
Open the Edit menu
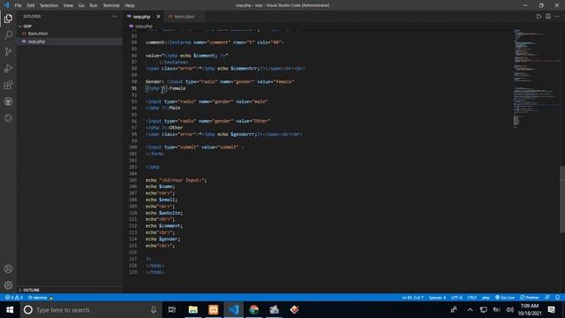(x=31, y=5)
